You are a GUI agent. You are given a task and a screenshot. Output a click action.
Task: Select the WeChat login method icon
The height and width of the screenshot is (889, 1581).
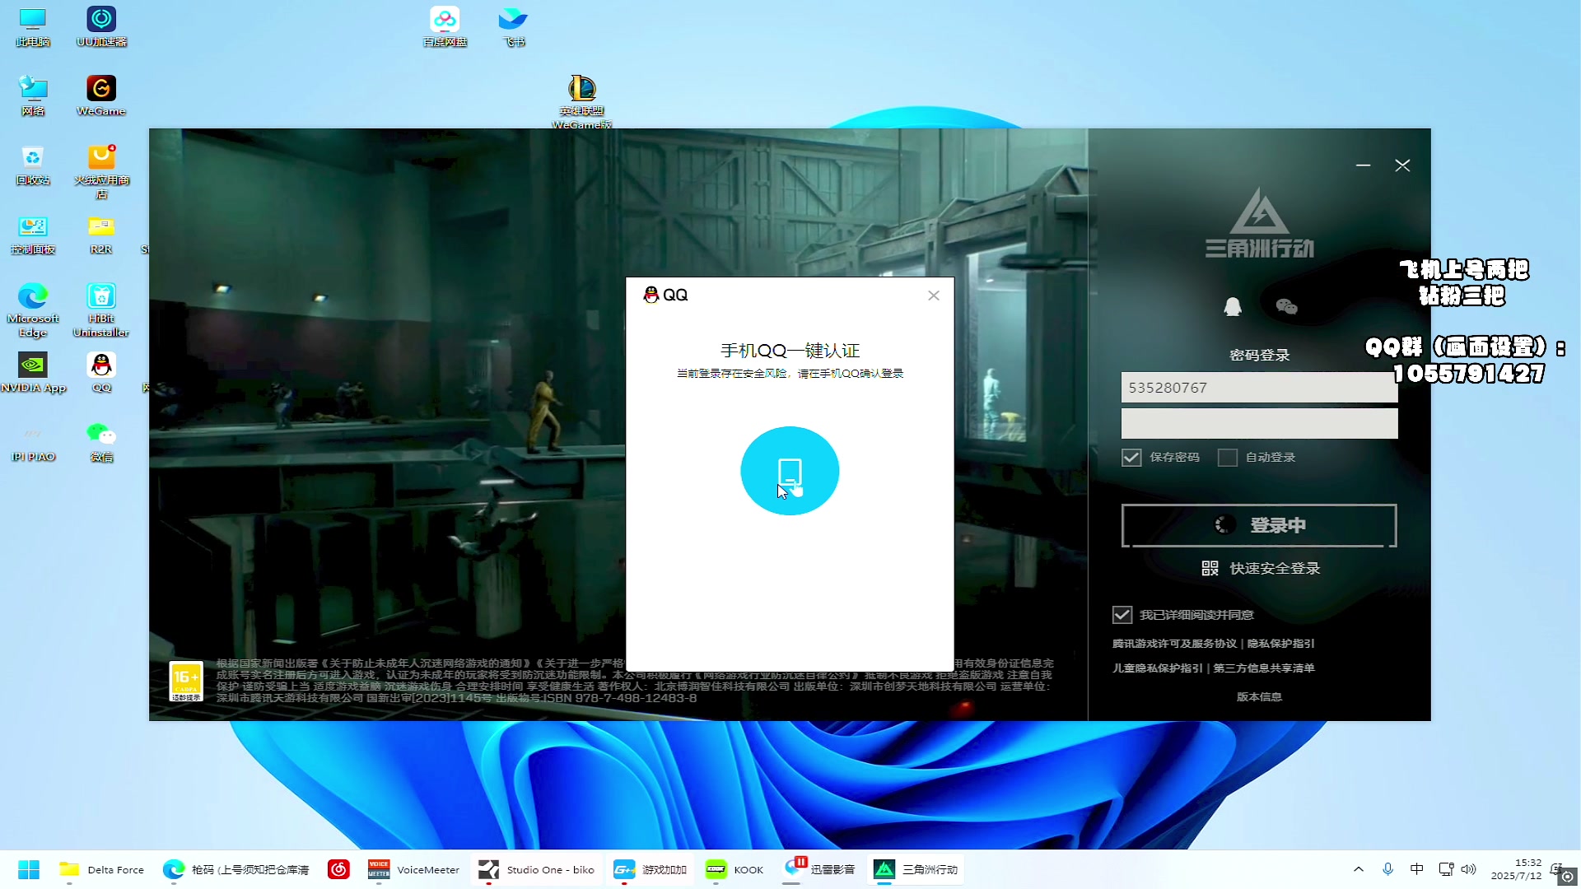click(x=1286, y=307)
